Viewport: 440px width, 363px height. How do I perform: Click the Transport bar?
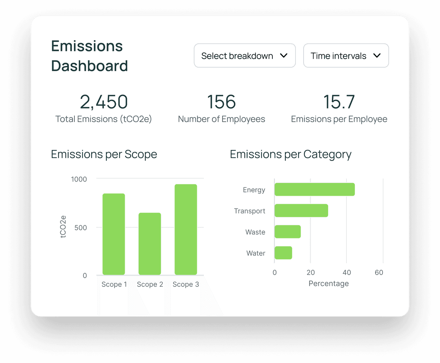click(302, 210)
